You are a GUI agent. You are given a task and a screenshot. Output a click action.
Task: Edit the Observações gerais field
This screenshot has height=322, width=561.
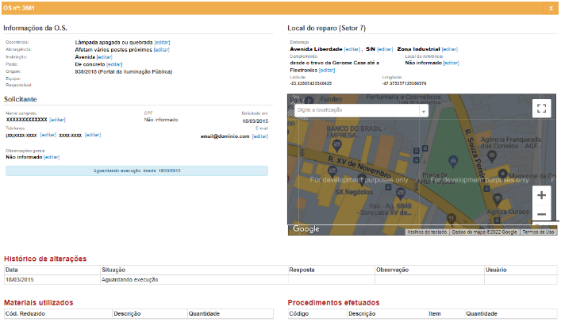(x=52, y=157)
